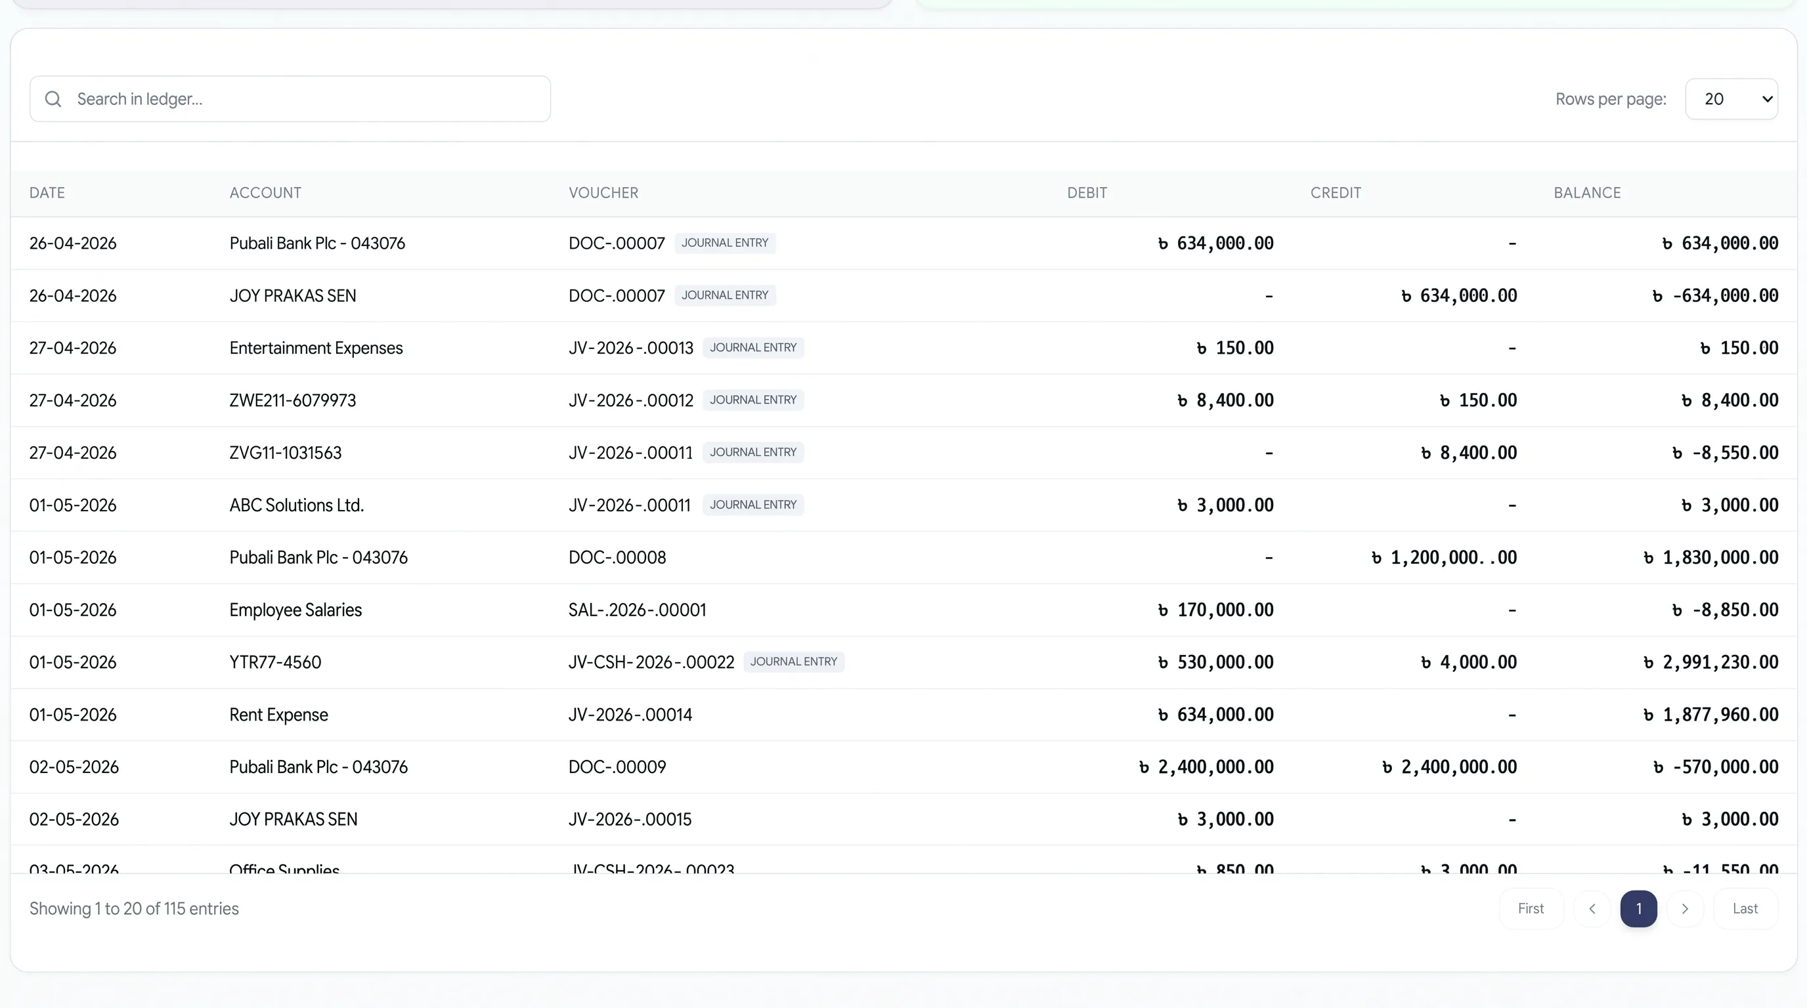Click date 26-04-2026 on the Pubali Bank row

coord(73,243)
